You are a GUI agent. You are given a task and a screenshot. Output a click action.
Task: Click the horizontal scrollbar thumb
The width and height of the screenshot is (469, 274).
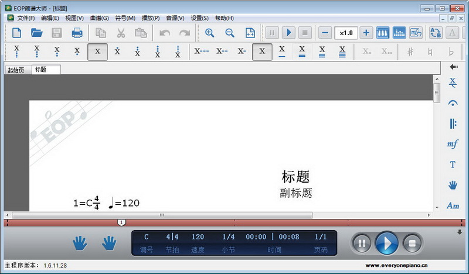162,215
